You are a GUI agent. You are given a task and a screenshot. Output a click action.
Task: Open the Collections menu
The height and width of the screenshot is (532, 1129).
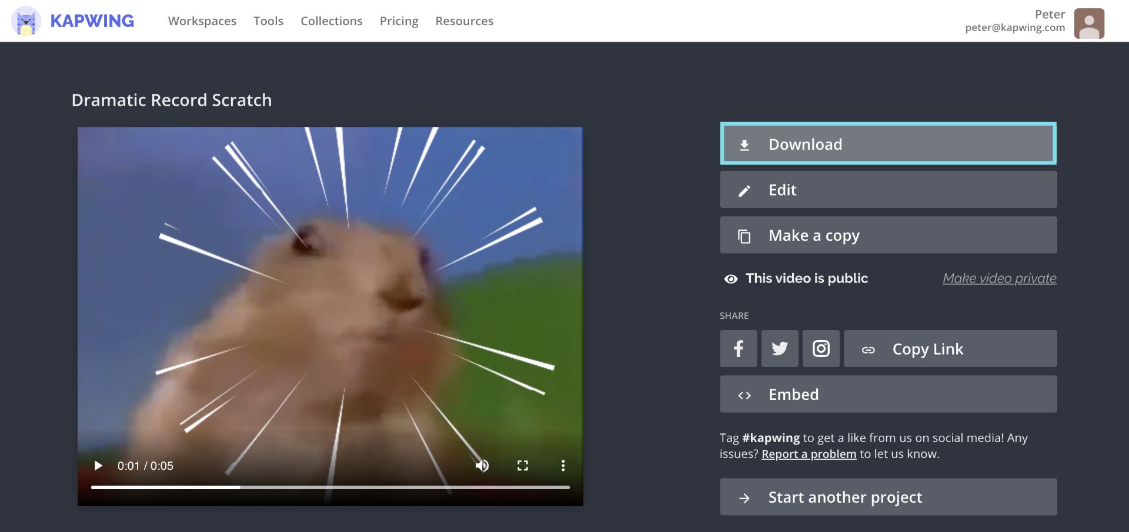point(331,21)
